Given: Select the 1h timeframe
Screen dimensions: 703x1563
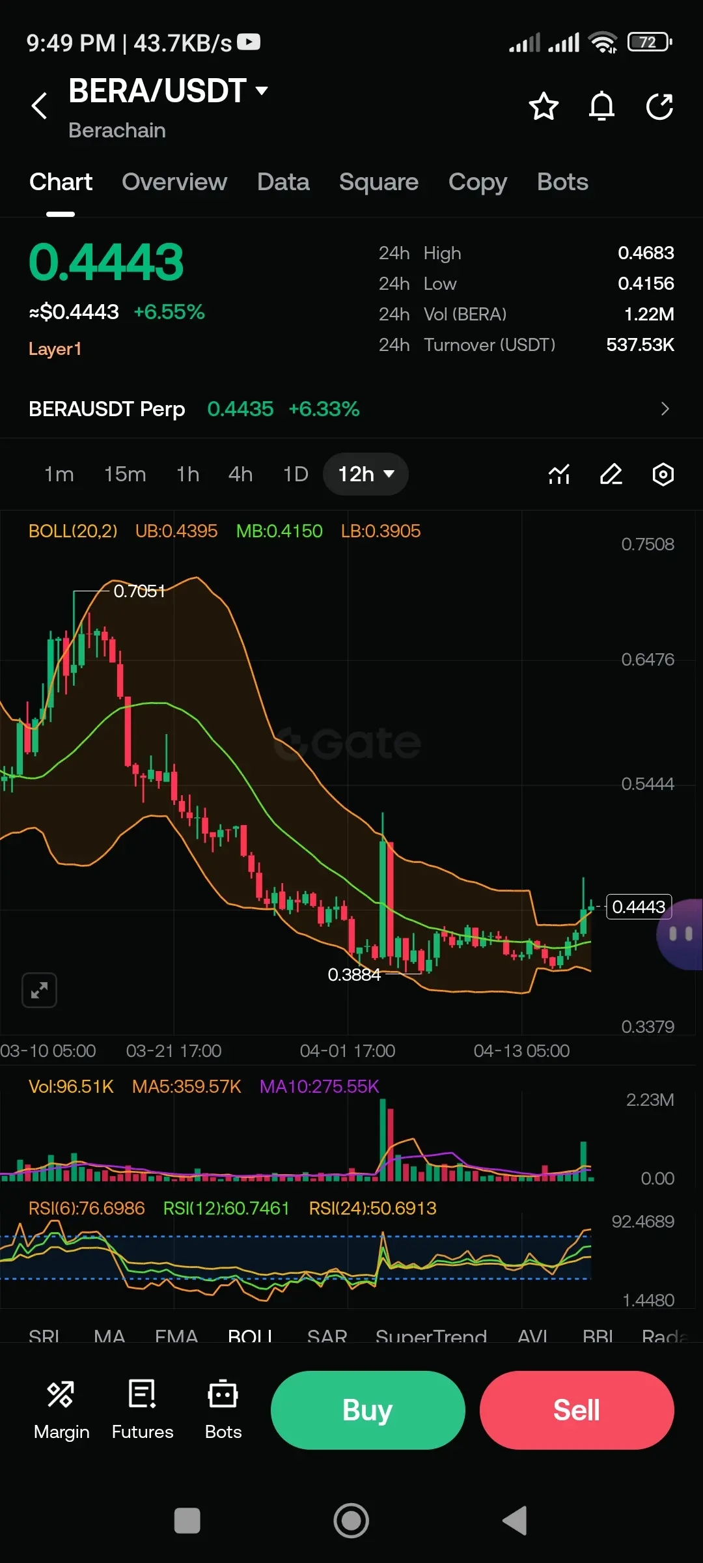Looking at the screenshot, I should [x=187, y=474].
